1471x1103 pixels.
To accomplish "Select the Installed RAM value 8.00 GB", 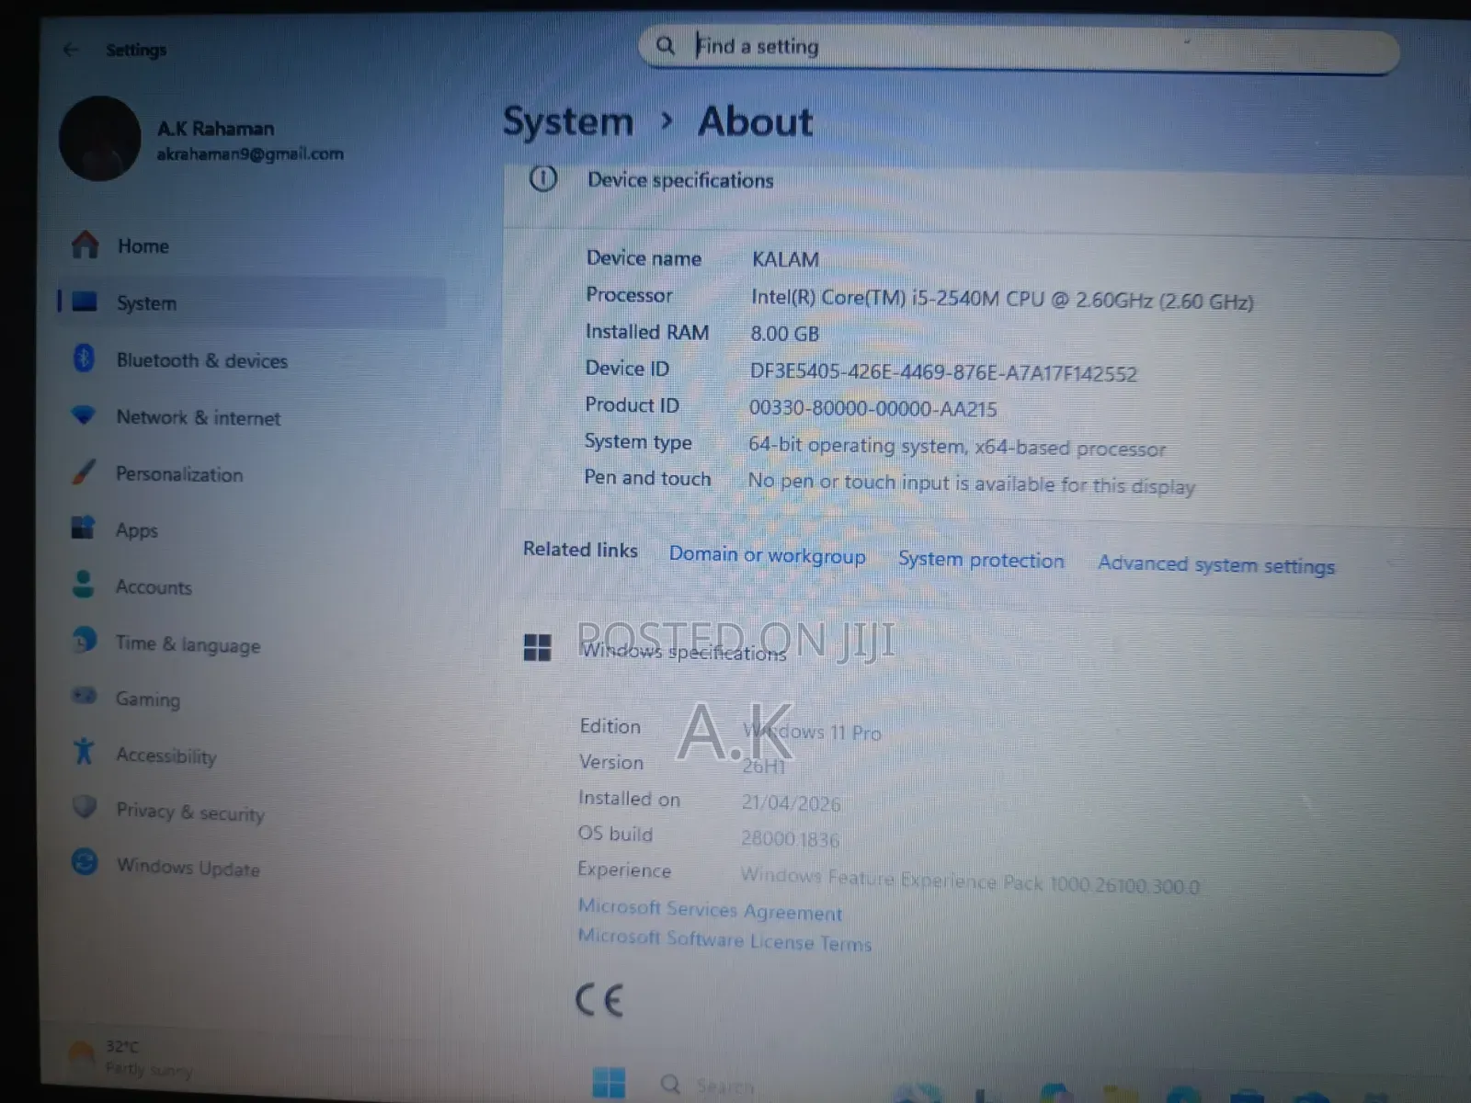I will pyautogui.click(x=784, y=334).
